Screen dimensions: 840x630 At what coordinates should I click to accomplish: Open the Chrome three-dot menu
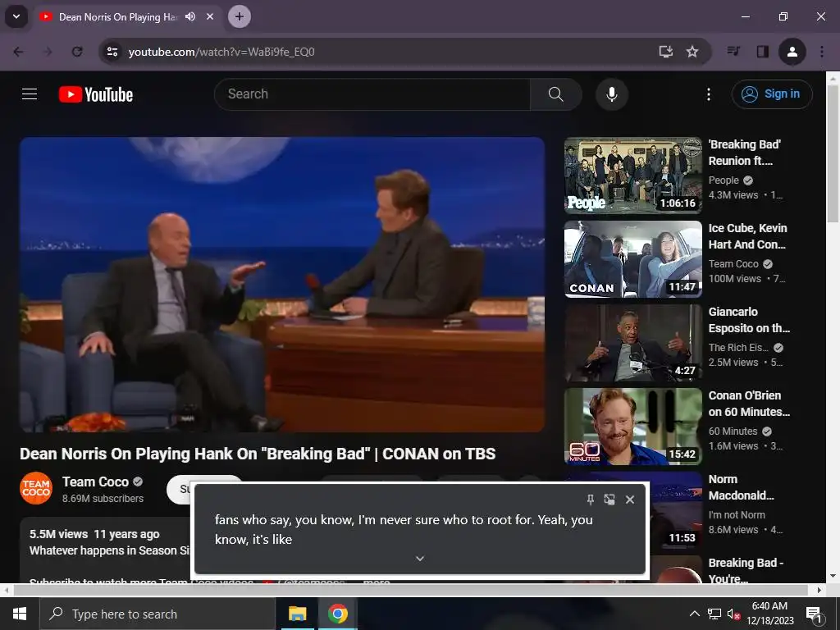click(822, 52)
